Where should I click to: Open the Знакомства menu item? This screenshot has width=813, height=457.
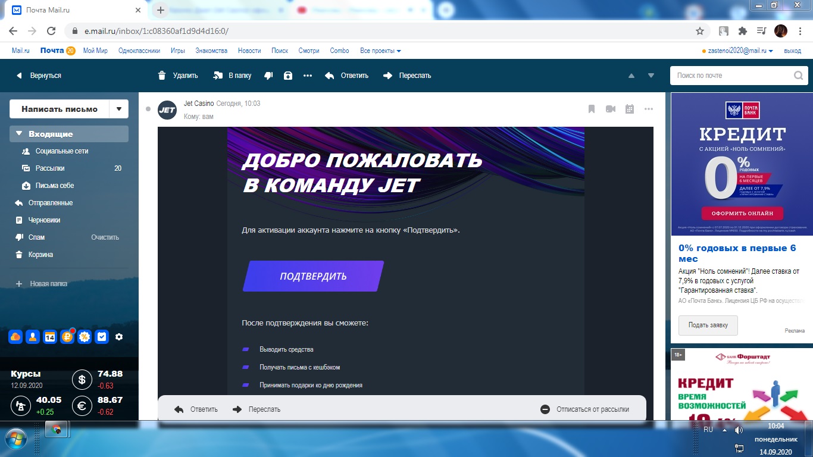(211, 51)
